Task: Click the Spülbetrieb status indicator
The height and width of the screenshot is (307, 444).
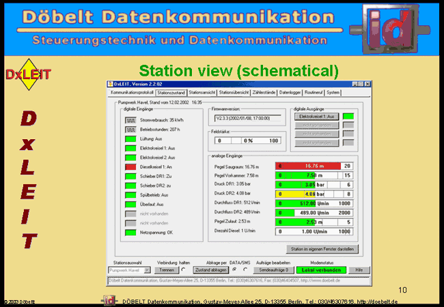Action: (x=130, y=195)
